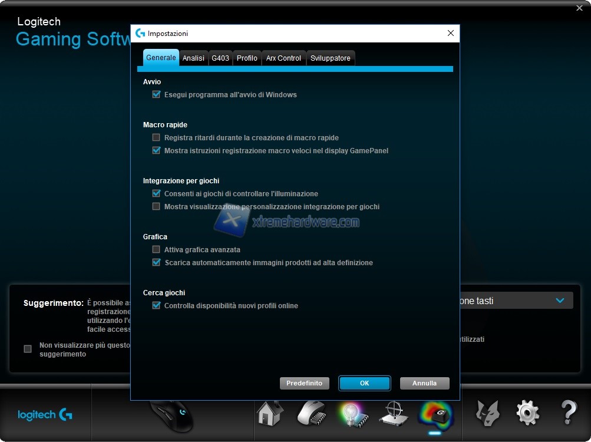This screenshot has width=591, height=442.
Task: Open on-board memory mouse customization icon
Action: 311,413
